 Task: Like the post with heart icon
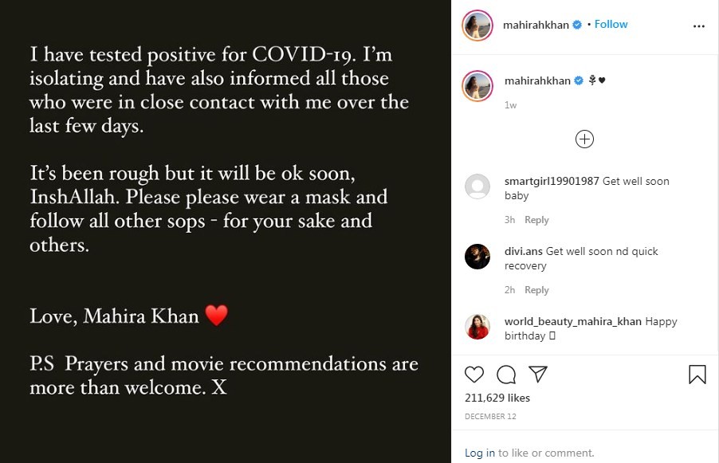(474, 375)
